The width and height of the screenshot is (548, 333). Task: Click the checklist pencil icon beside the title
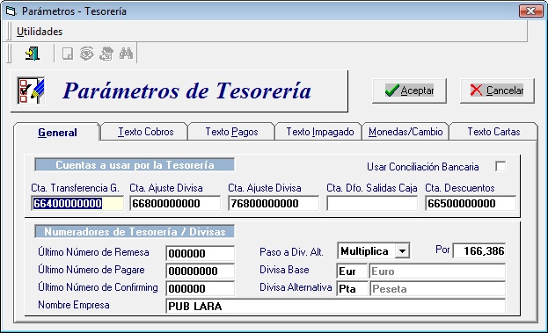[31, 90]
